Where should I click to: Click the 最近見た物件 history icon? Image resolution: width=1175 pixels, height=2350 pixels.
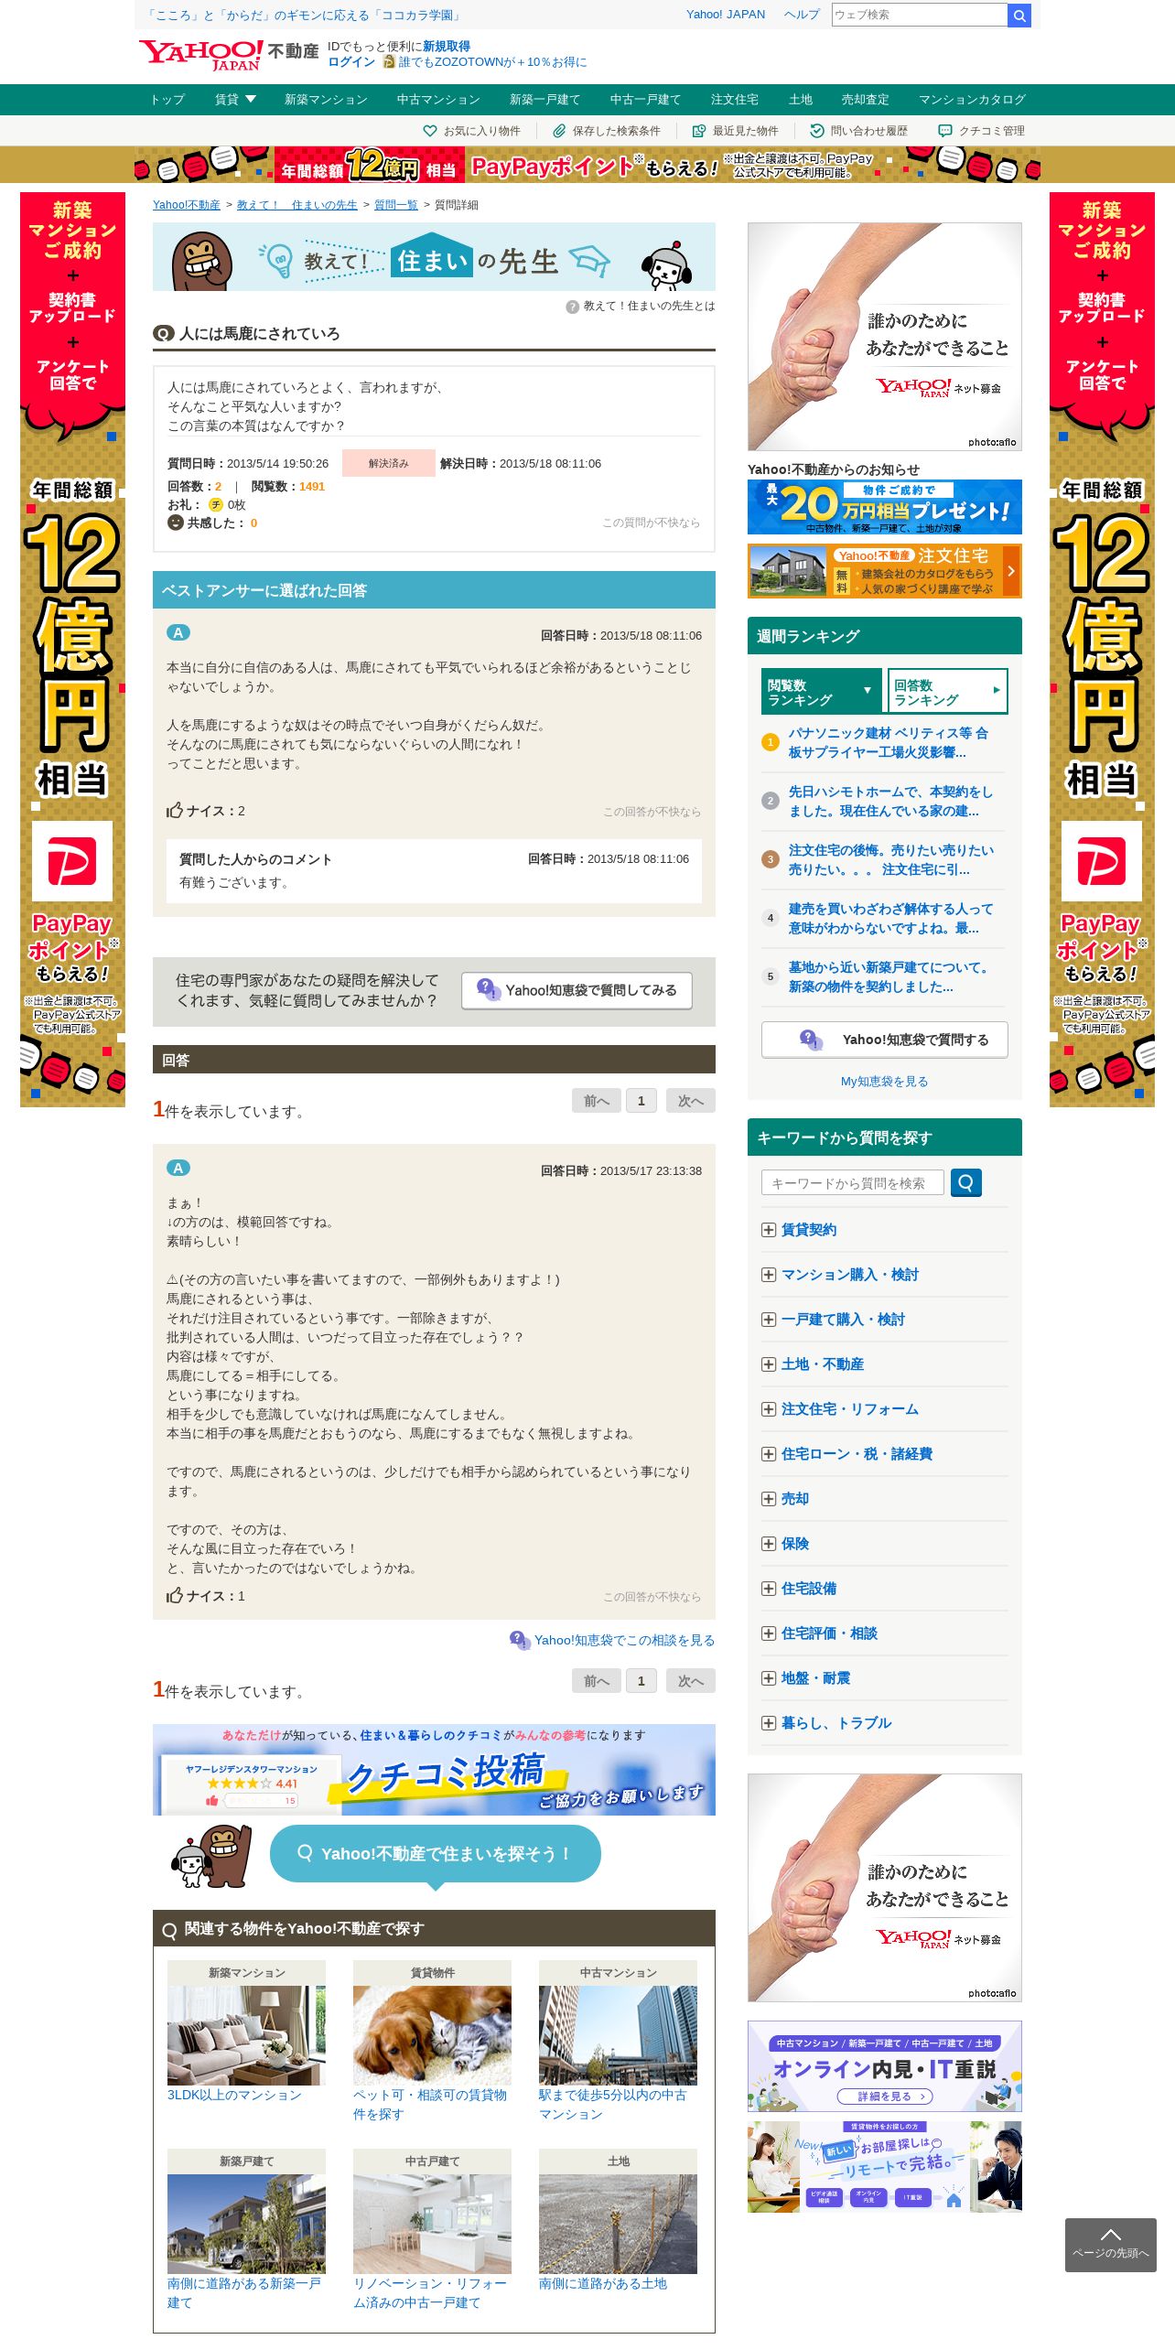point(699,131)
